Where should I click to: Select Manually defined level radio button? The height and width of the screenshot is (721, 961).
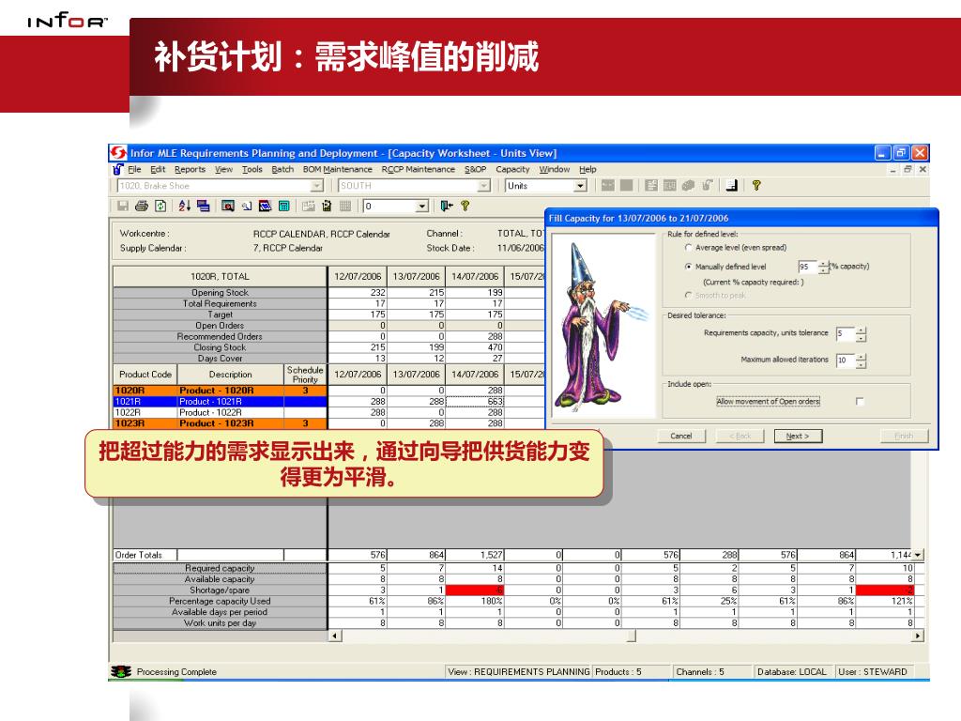pos(688,267)
